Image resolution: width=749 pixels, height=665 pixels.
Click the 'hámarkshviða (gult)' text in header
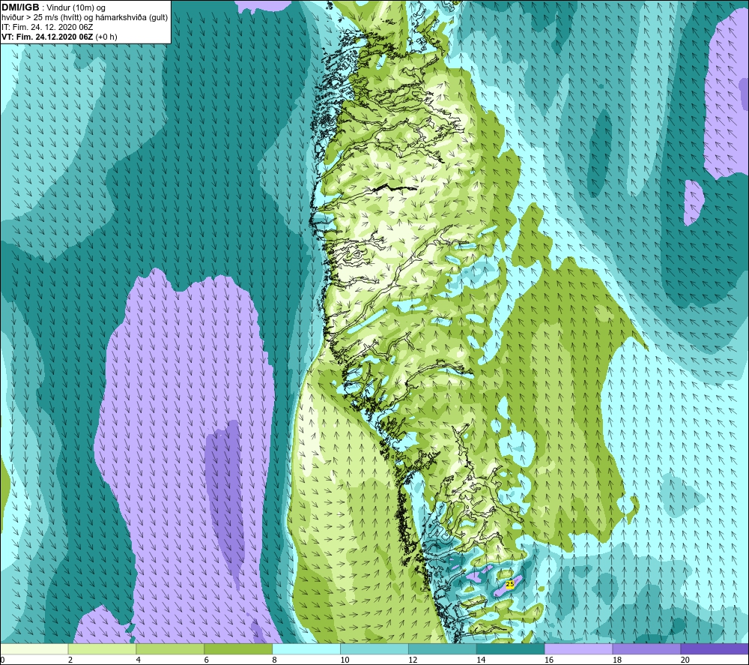pyautogui.click(x=133, y=18)
